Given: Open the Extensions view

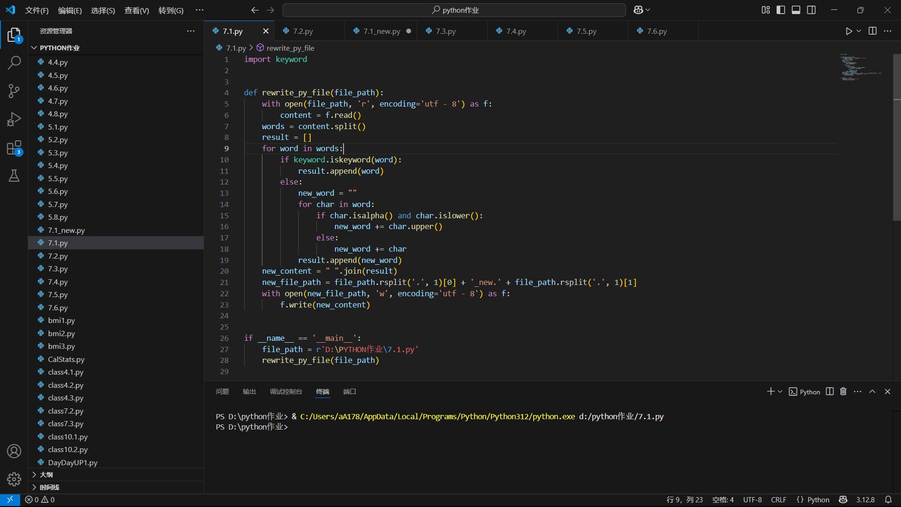Looking at the screenshot, I should [14, 148].
